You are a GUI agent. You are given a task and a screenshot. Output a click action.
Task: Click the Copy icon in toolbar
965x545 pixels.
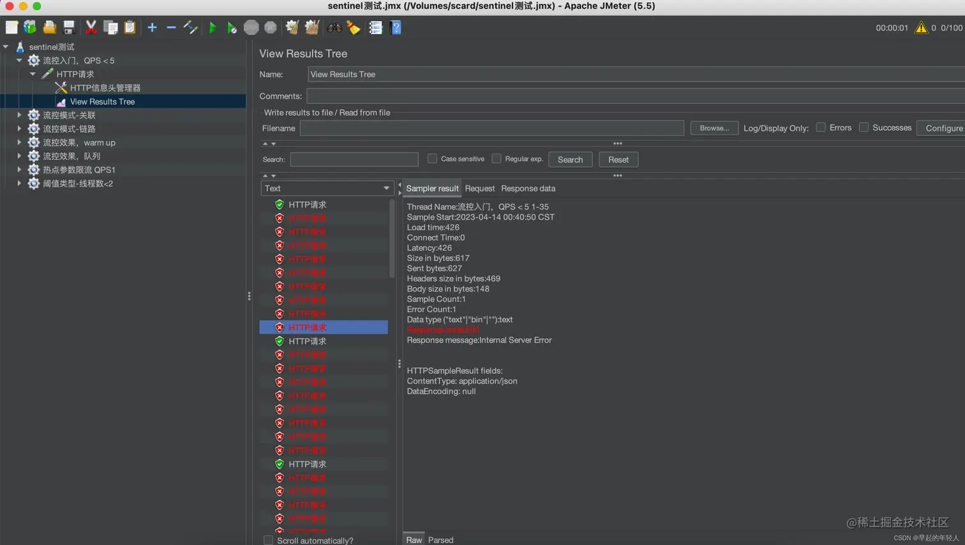[x=110, y=27]
